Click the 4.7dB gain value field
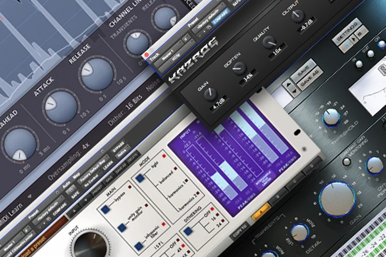Screen dimensions: 386x257 pos(219,104)
